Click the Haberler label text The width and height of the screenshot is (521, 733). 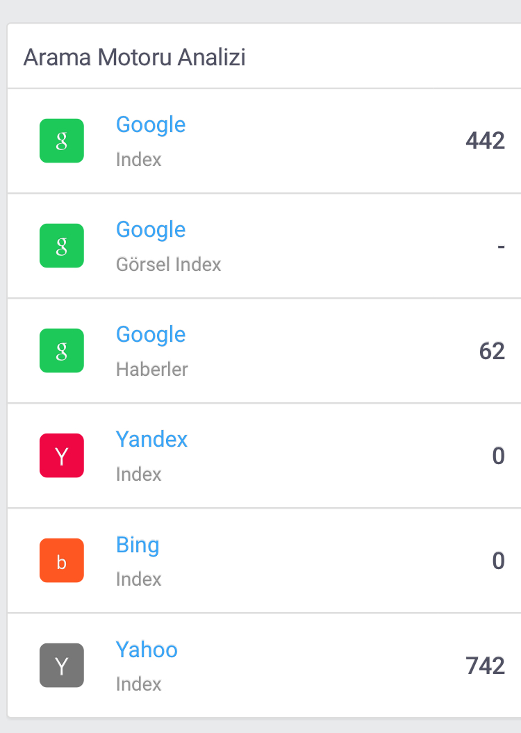click(152, 370)
